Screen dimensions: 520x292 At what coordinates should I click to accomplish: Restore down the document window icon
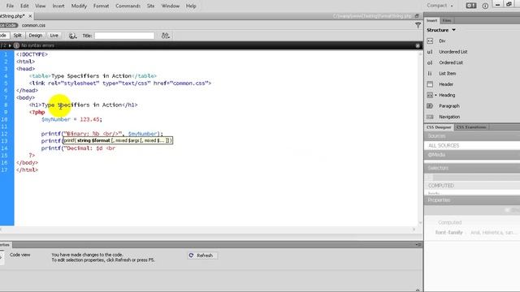pos(417,16)
